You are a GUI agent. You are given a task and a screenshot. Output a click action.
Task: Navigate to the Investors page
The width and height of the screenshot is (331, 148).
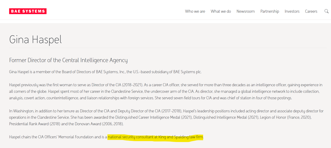(292, 11)
